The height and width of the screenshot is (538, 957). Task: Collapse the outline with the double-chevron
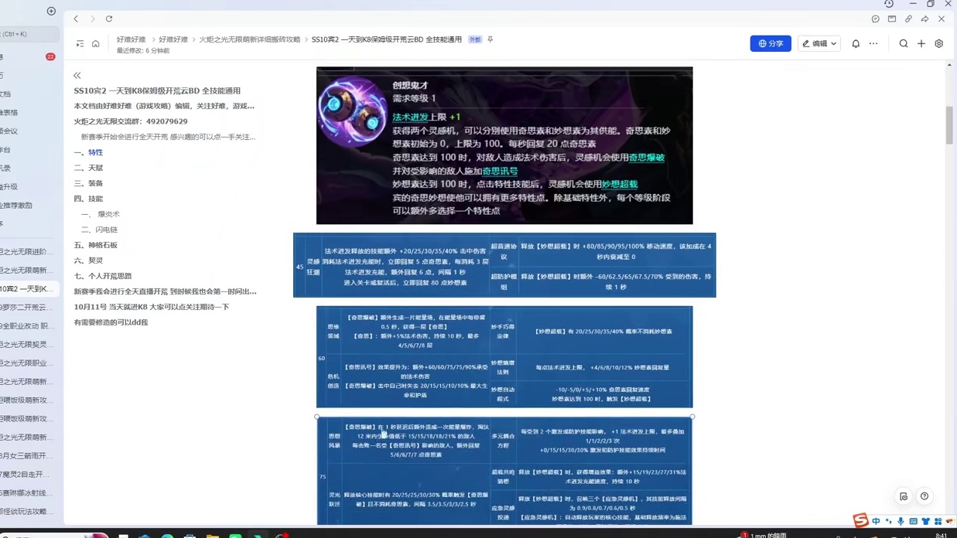pyautogui.click(x=77, y=75)
